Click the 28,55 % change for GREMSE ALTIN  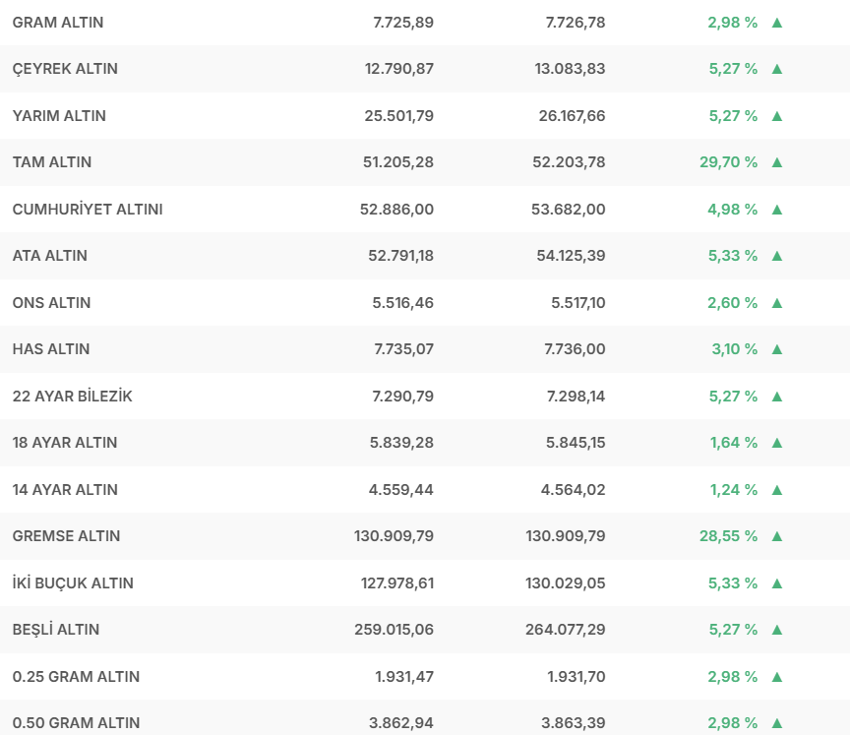click(729, 536)
